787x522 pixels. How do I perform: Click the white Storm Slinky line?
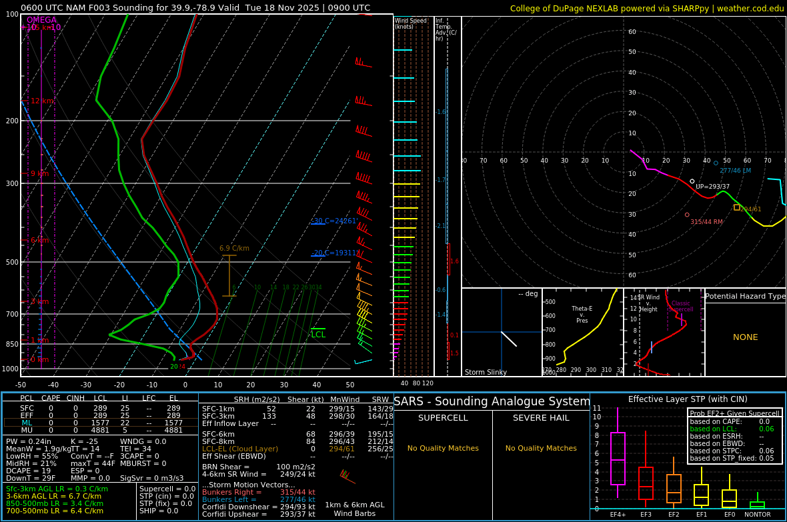tap(508, 339)
